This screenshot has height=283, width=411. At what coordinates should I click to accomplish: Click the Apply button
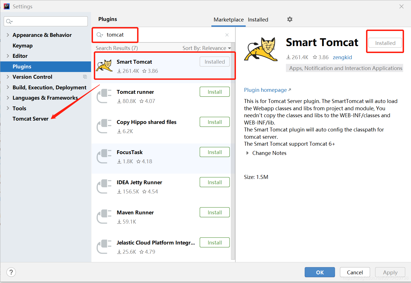[x=390, y=272]
